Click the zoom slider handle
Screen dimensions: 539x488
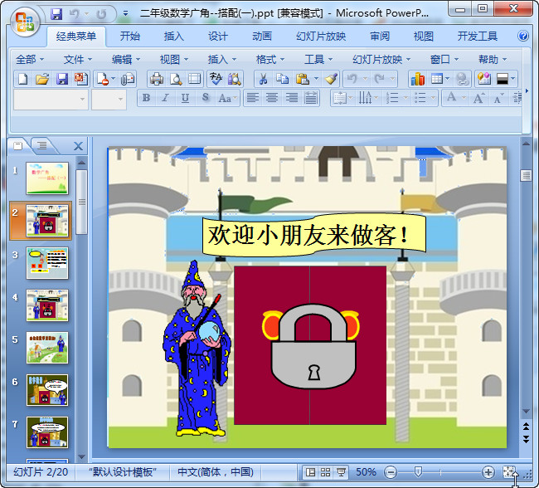point(418,472)
